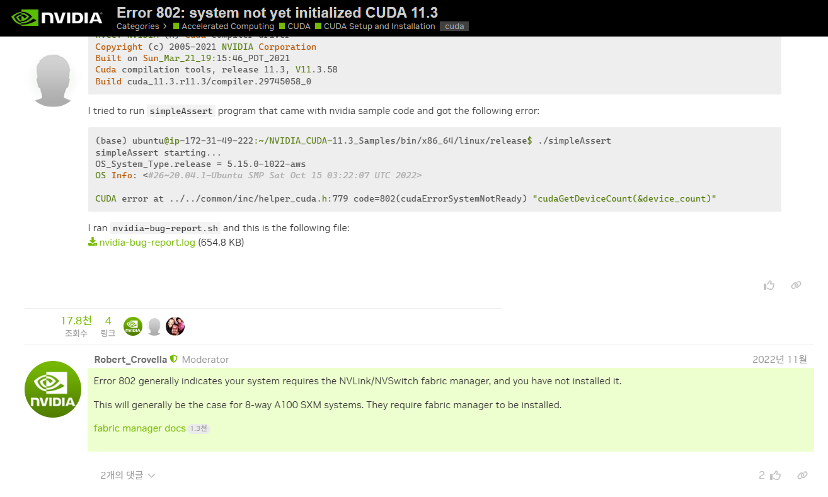Click the thread title Error 802
Screen dimensions: 828x497
tap(277, 12)
